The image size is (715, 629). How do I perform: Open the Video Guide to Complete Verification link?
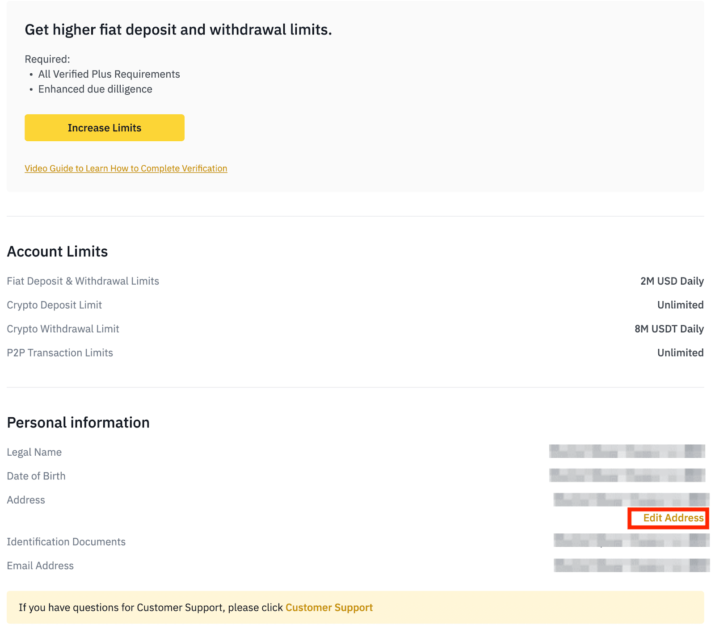[126, 168]
